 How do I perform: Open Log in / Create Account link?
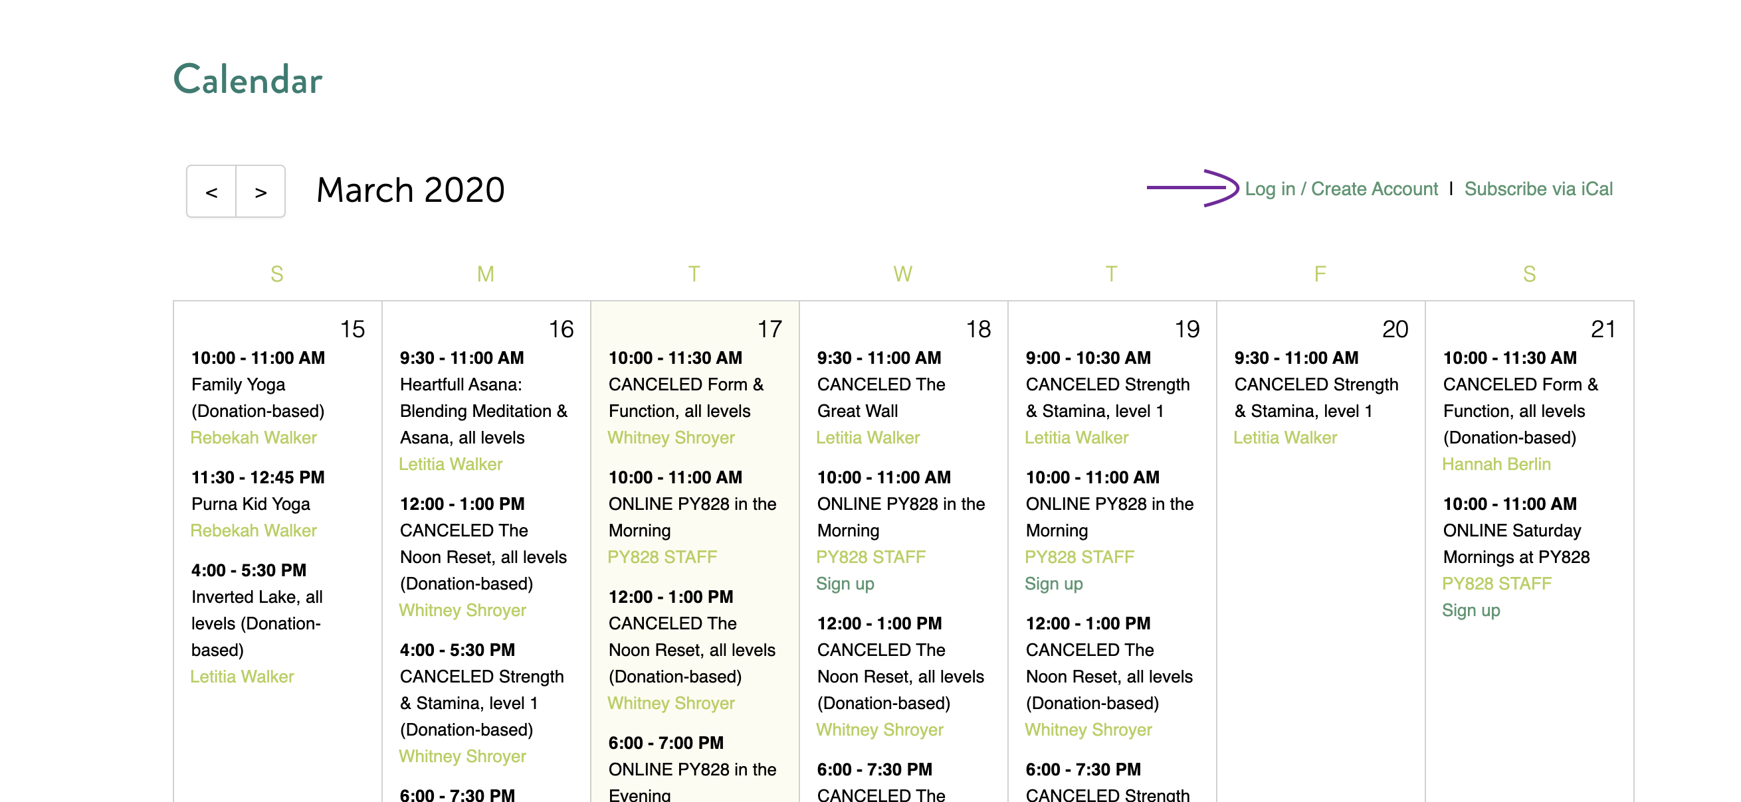(x=1341, y=189)
